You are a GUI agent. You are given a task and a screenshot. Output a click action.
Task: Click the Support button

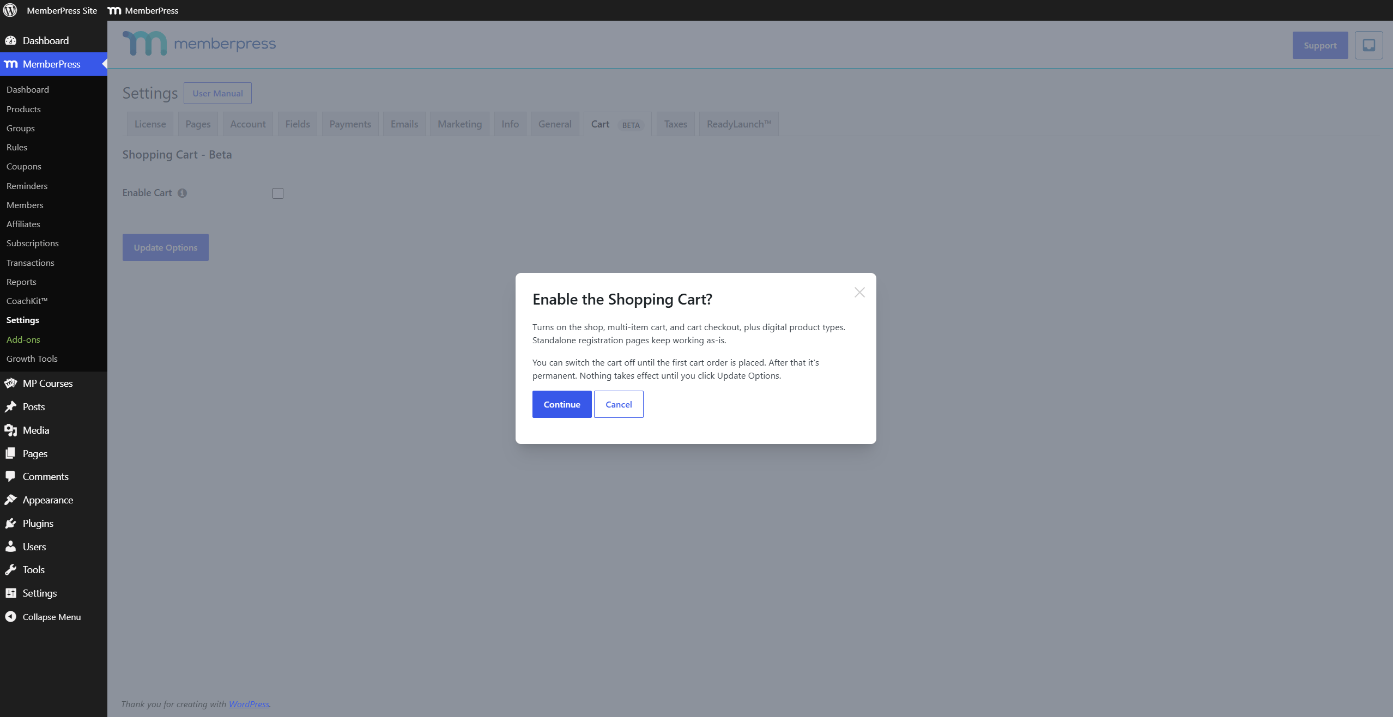click(x=1320, y=45)
